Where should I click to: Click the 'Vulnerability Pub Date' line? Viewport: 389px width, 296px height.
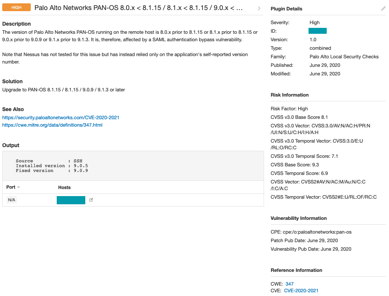311,249
